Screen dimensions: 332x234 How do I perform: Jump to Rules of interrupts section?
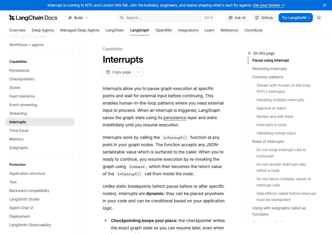(x=268, y=141)
